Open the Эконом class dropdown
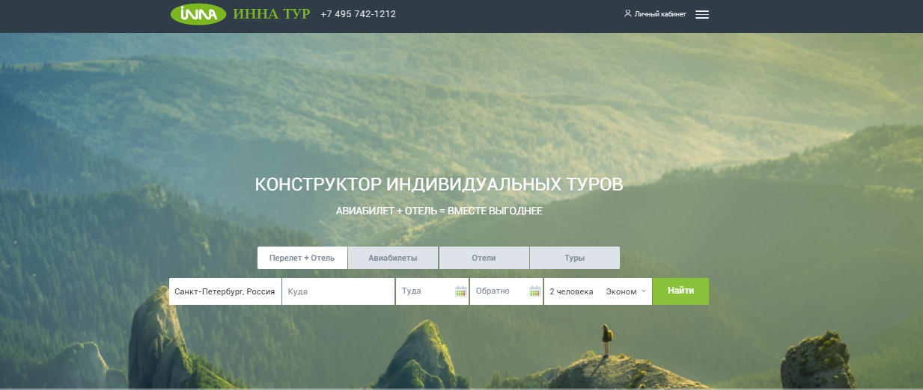 621,291
